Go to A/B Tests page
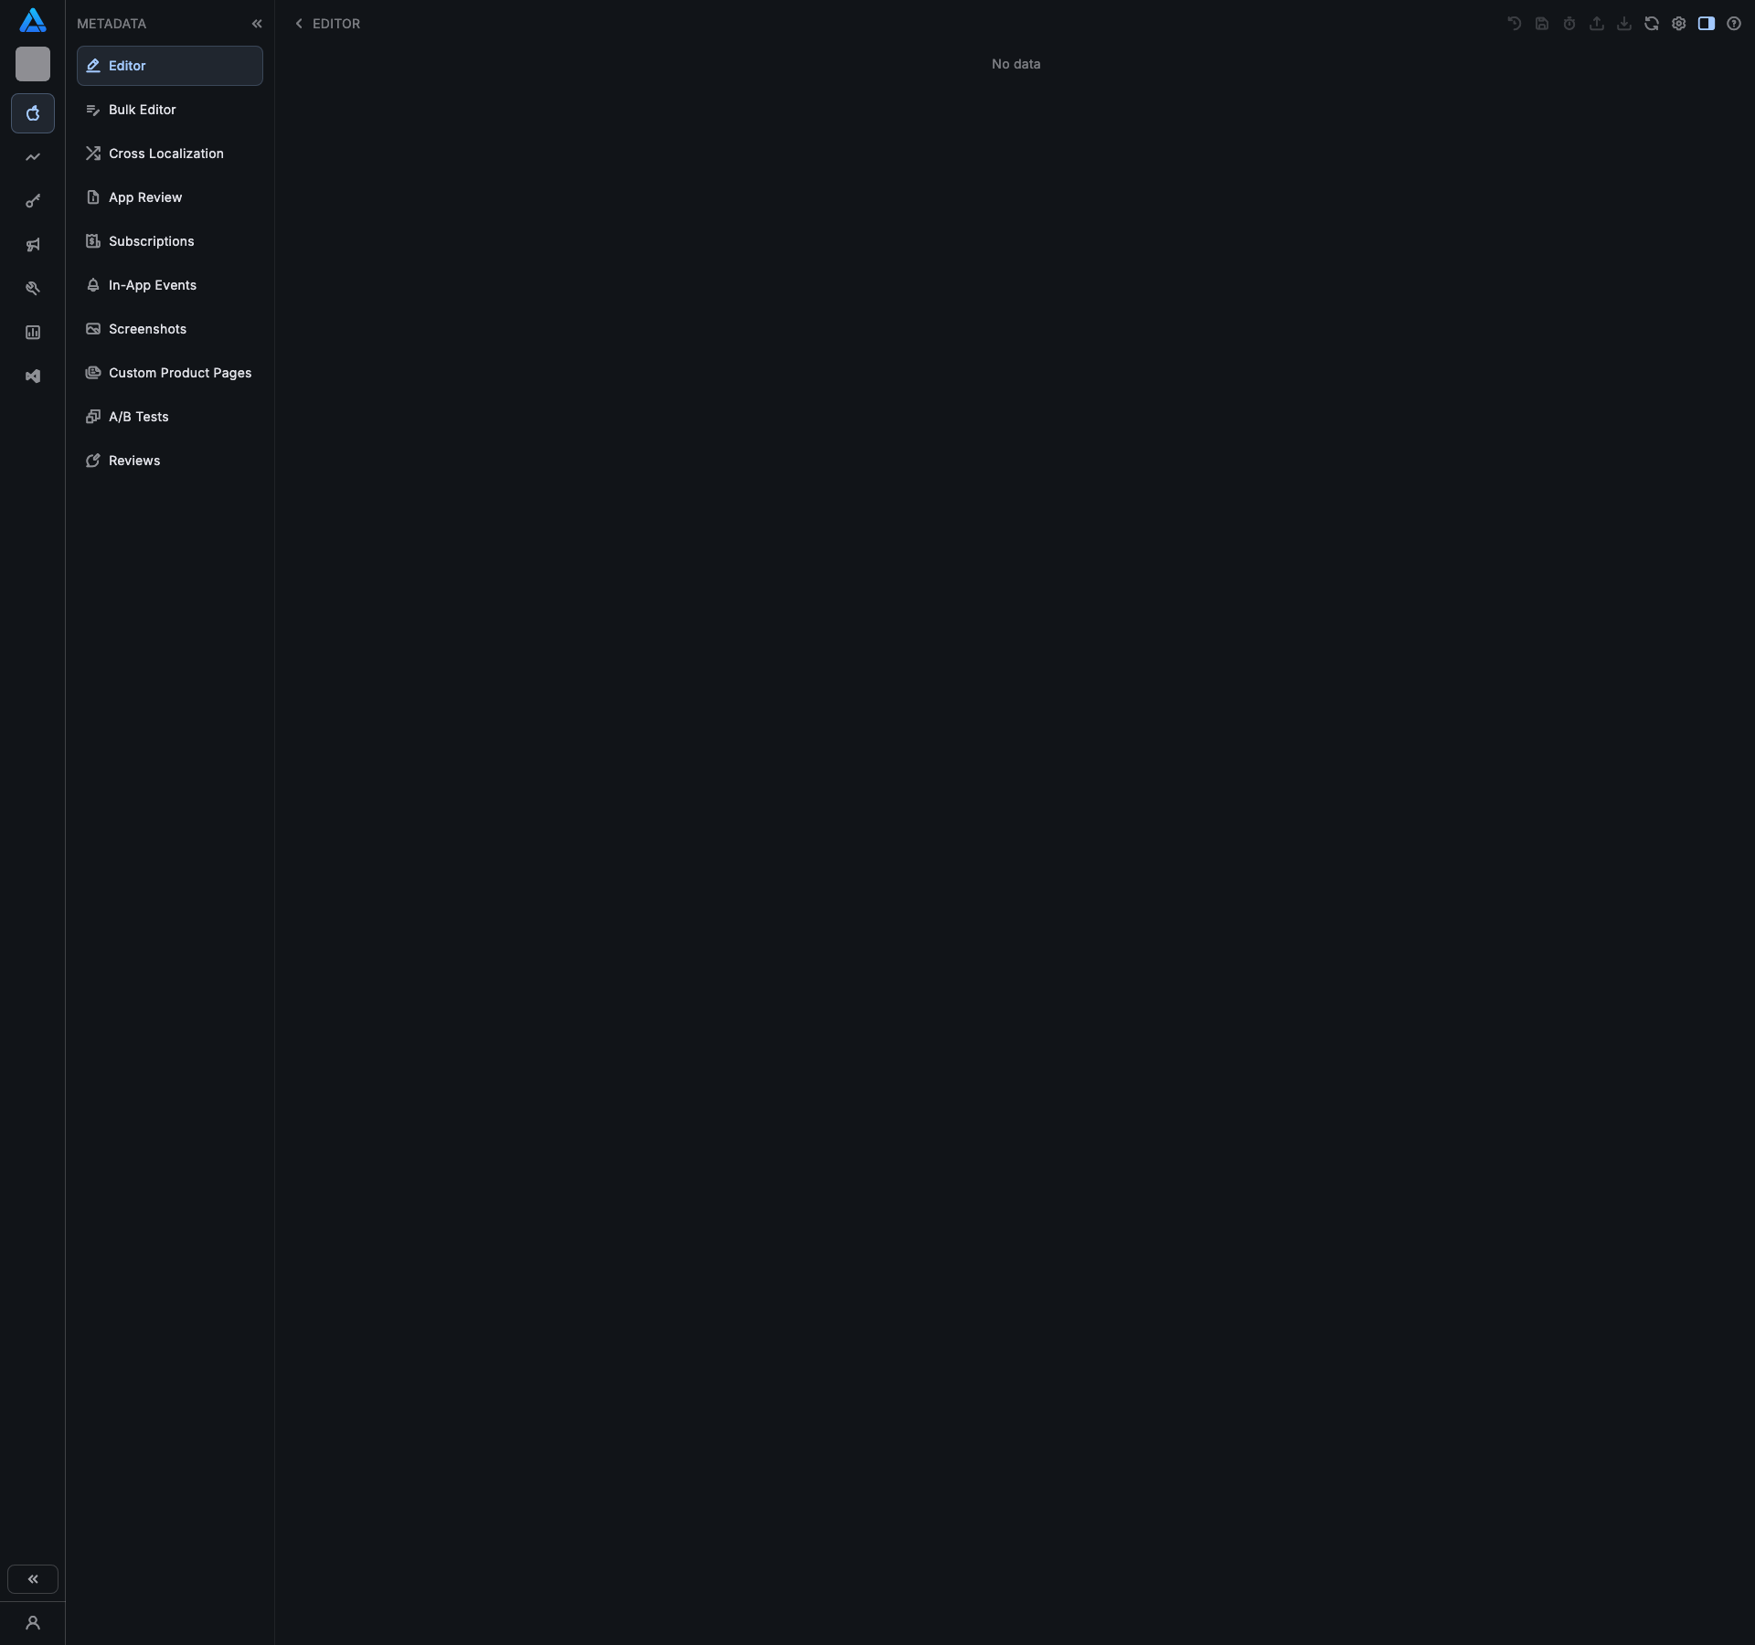 138,417
